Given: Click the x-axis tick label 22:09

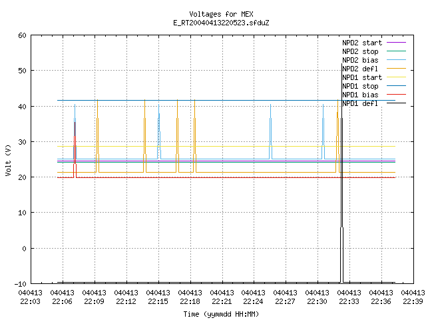Looking at the screenshot, I should (95, 301).
